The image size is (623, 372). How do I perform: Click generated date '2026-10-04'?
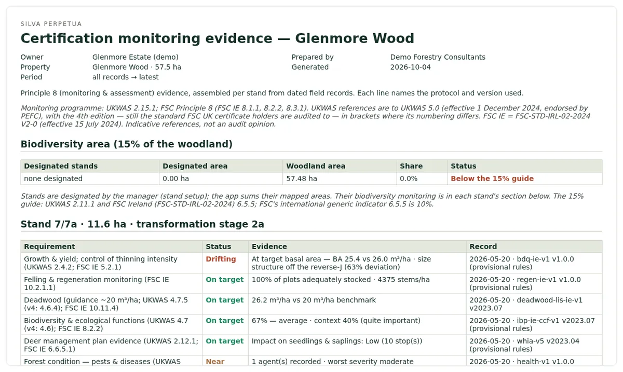click(410, 67)
